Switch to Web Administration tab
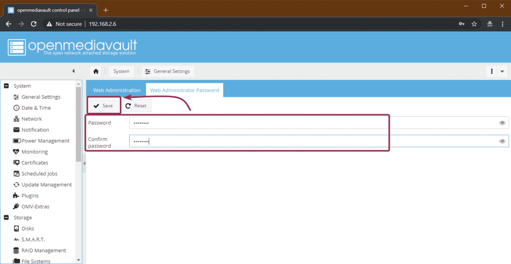Screen dimensions: 511x264 117,90
